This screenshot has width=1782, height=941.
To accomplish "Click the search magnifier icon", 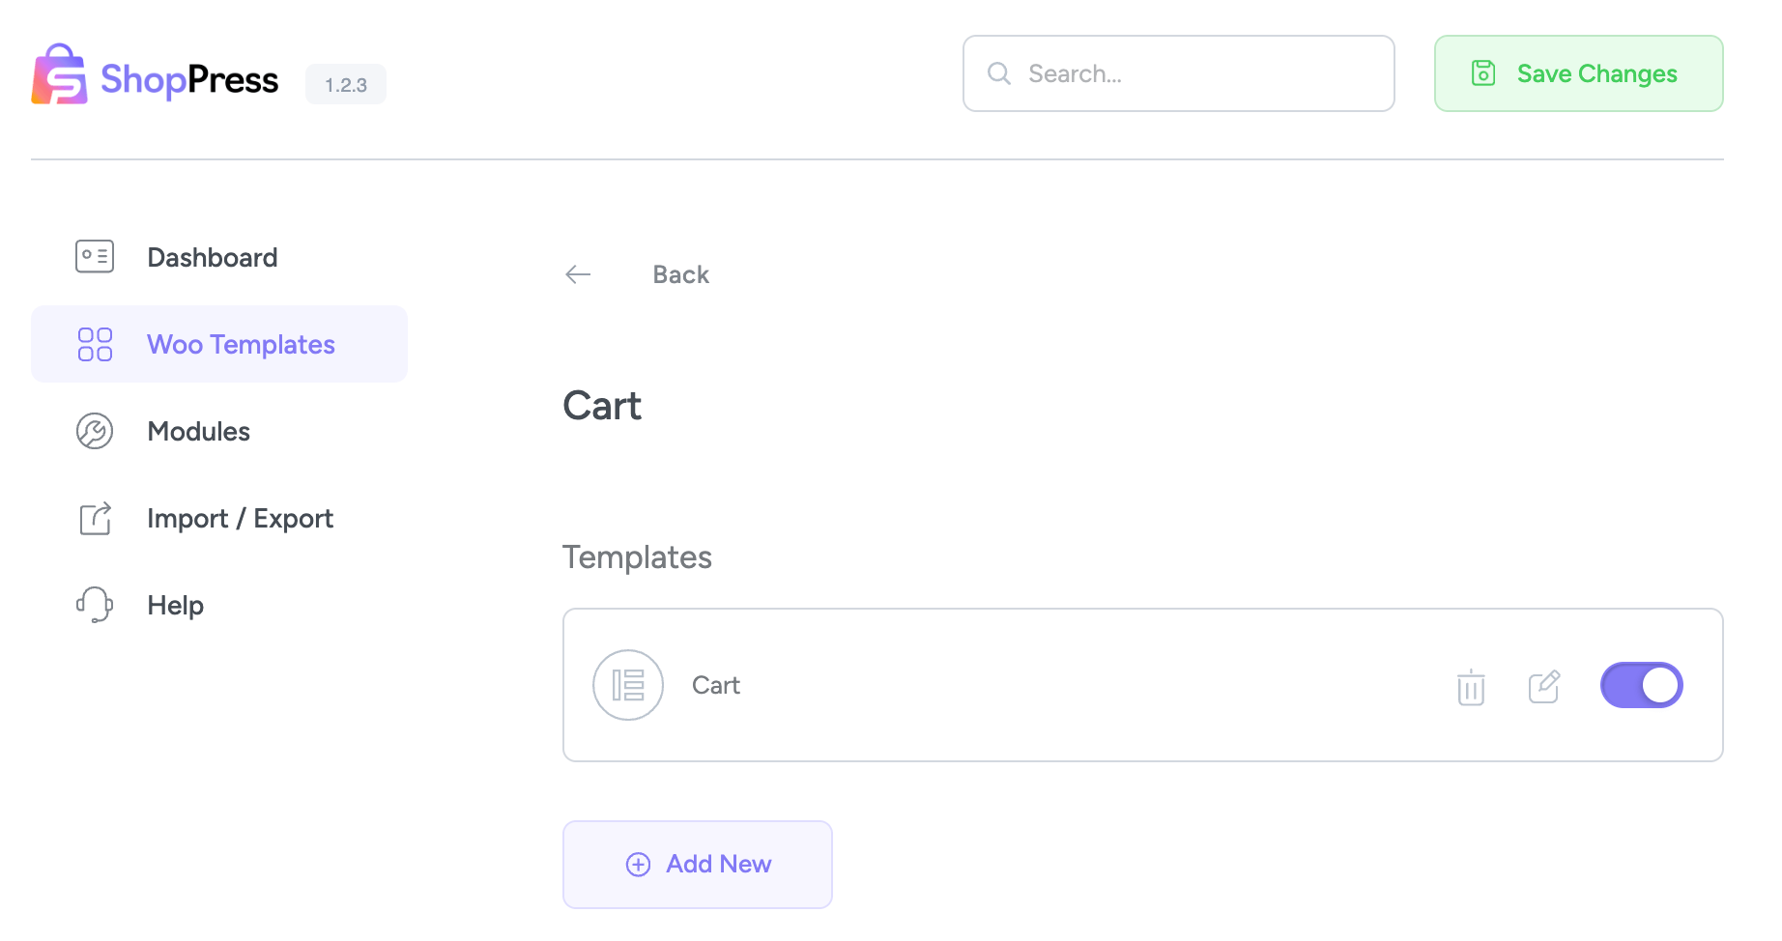I will pyautogui.click(x=998, y=72).
